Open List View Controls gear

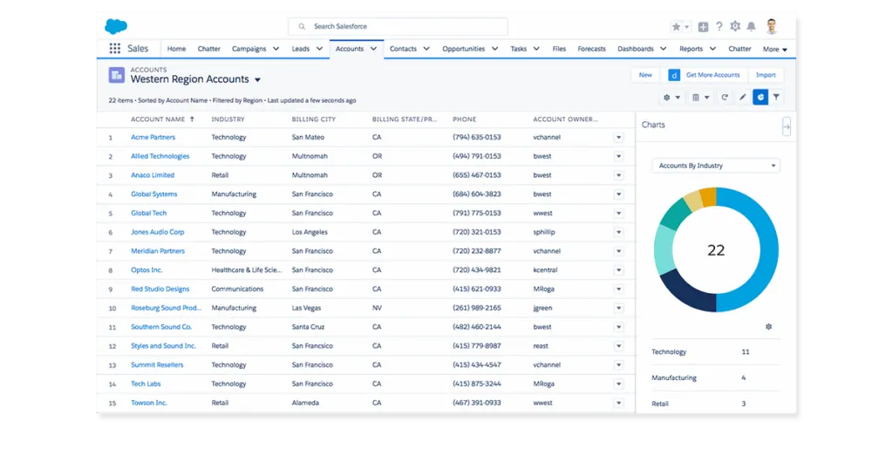point(671,98)
